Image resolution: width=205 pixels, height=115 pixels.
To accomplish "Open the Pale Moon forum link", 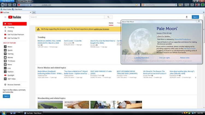I will pos(189,49).
